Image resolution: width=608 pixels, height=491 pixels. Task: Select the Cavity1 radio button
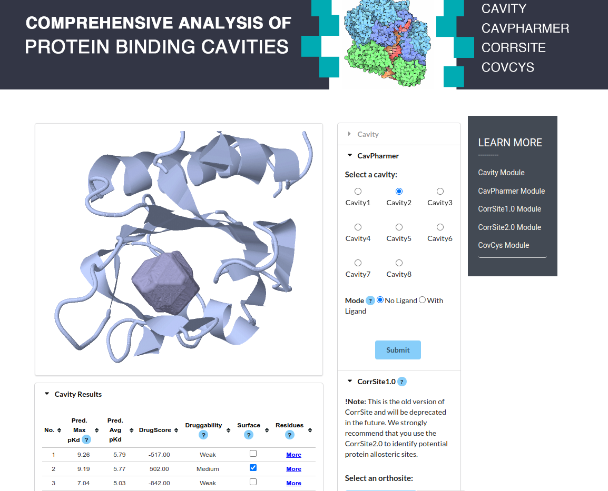pyautogui.click(x=358, y=191)
